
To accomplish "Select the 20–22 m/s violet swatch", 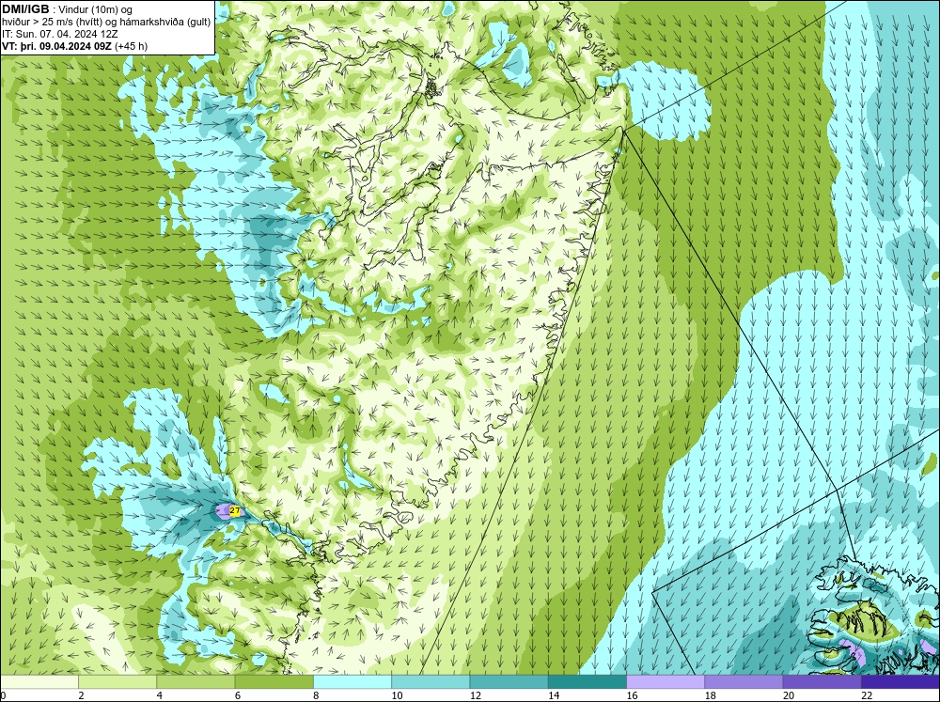I will 822,682.
